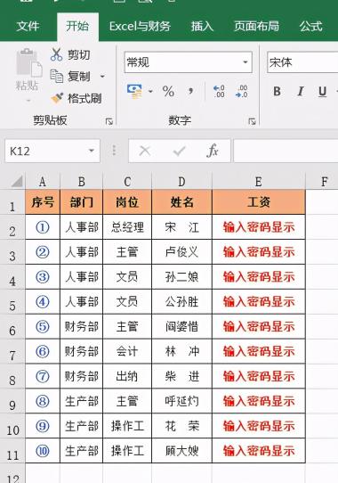Click the accounting number format icon

coord(134,91)
